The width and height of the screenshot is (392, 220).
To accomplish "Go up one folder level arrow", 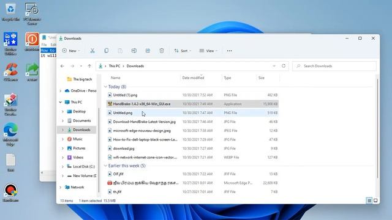I will pos(89,66).
